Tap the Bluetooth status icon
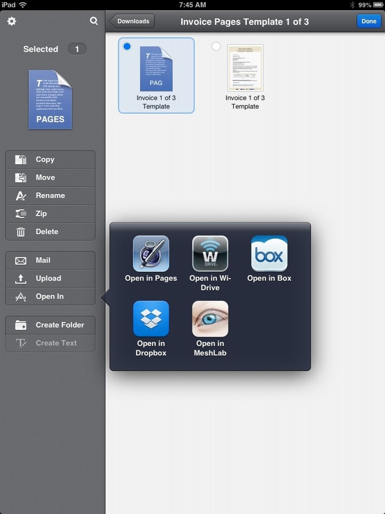 352,5
